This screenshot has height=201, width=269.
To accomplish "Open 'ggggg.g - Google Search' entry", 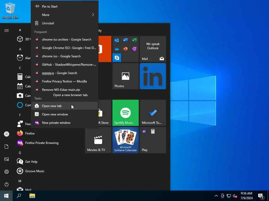I will (x=65, y=73).
